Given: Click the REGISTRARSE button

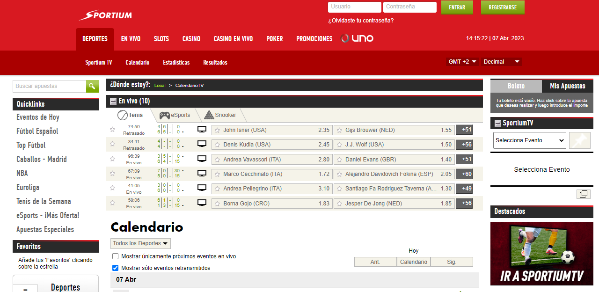Looking at the screenshot, I should pyautogui.click(x=502, y=7).
